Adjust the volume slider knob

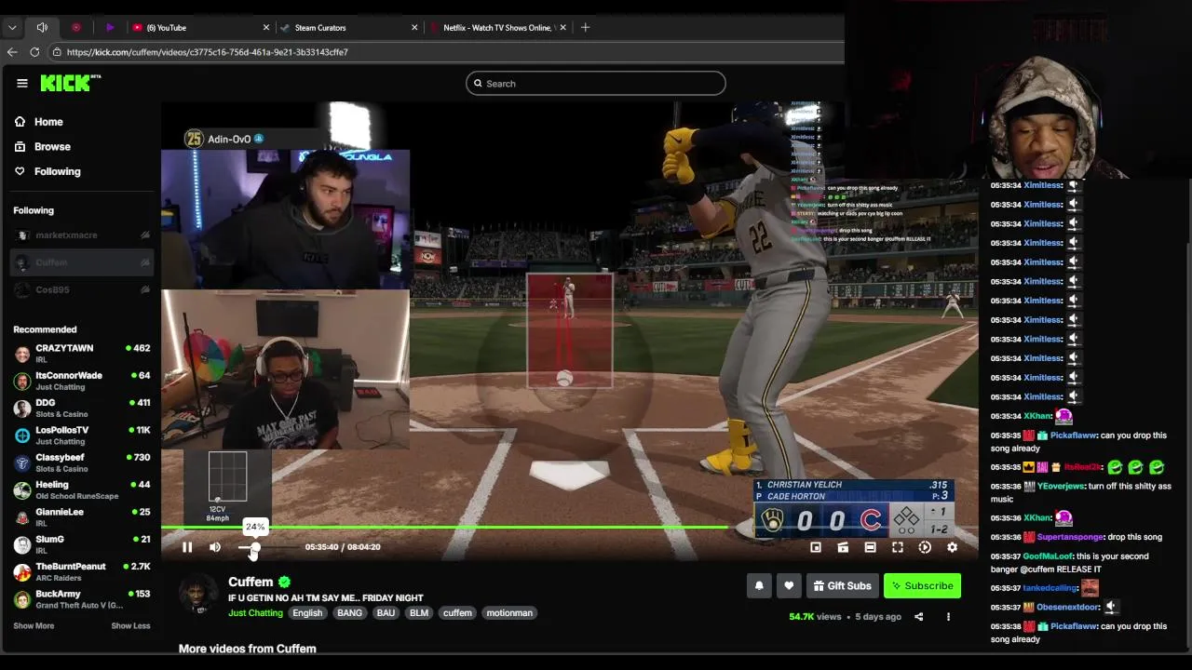point(255,547)
